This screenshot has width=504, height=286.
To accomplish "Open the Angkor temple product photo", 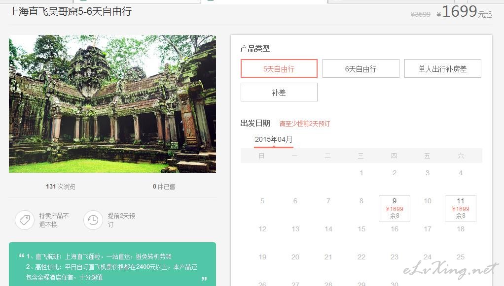I will click(112, 104).
